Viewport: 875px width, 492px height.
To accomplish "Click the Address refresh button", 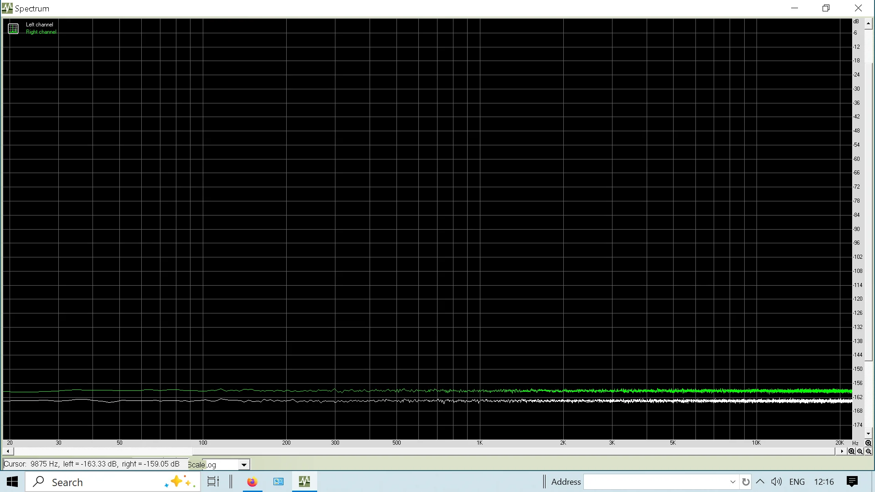I will coord(746,482).
